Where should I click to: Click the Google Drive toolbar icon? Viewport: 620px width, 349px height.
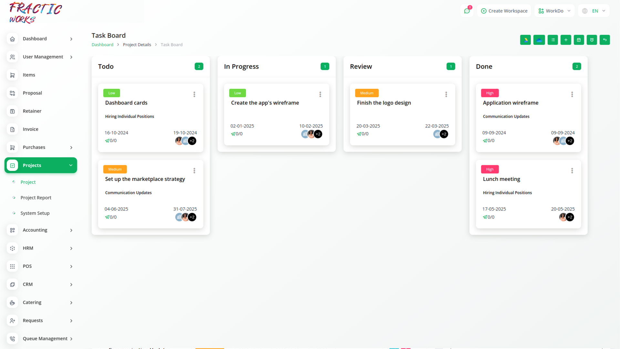coord(525,40)
